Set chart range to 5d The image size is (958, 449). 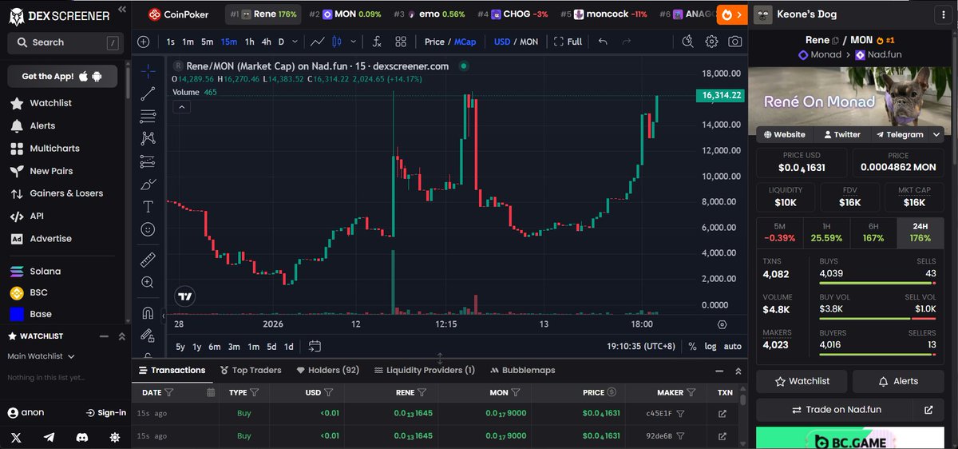[271, 346]
